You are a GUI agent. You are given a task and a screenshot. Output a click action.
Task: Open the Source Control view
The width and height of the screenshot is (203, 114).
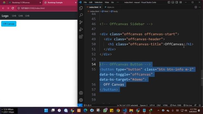coord(81,22)
